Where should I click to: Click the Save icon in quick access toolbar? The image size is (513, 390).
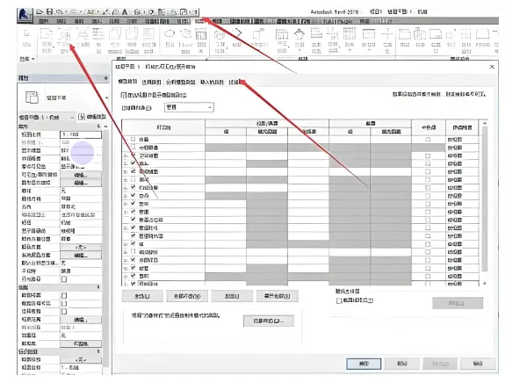click(49, 12)
